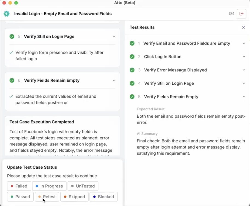Collapse 'Verify Fields Remain Empty' in Test Results
Viewport: 250px width, 206px height.
point(244,96)
